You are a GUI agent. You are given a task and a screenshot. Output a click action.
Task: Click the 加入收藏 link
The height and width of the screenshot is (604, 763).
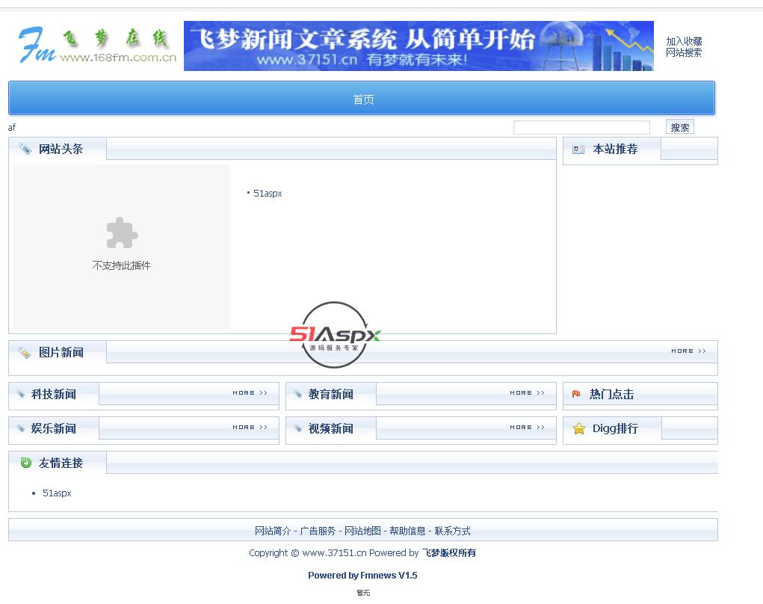pos(684,41)
